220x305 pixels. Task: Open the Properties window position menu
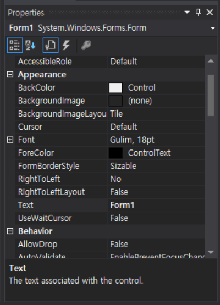pos(187,13)
